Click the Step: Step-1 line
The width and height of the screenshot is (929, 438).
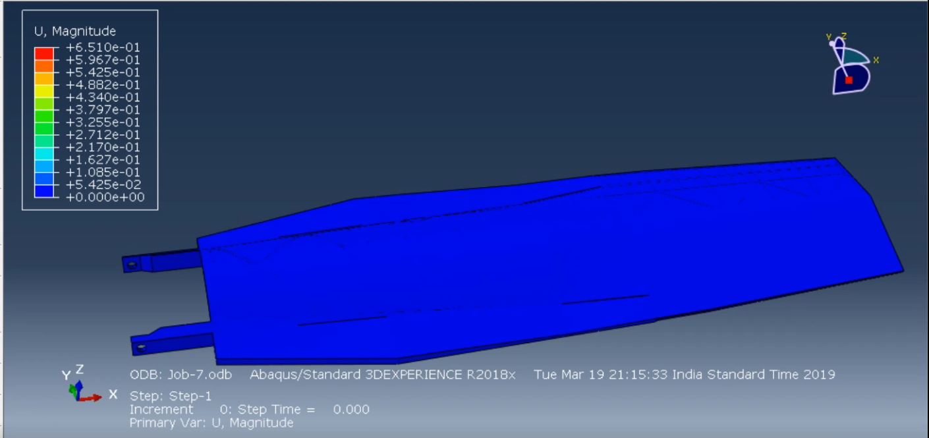[171, 397]
